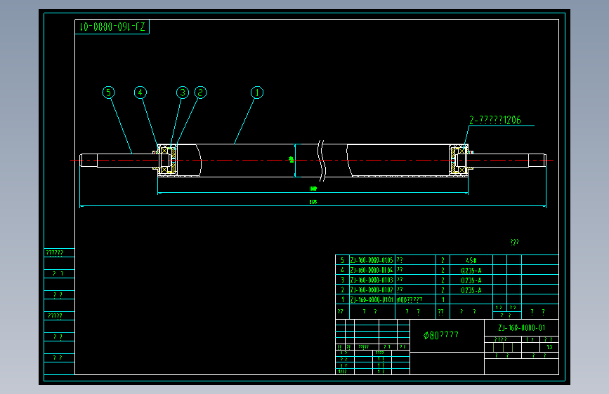Click the bearing note ending in 1206
This screenshot has height=394, width=609.
[x=495, y=120]
